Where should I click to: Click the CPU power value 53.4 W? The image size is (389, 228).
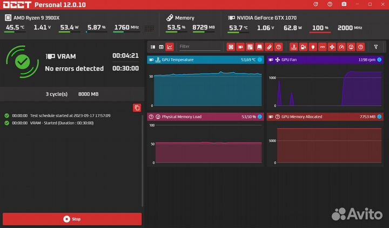pyautogui.click(x=69, y=27)
